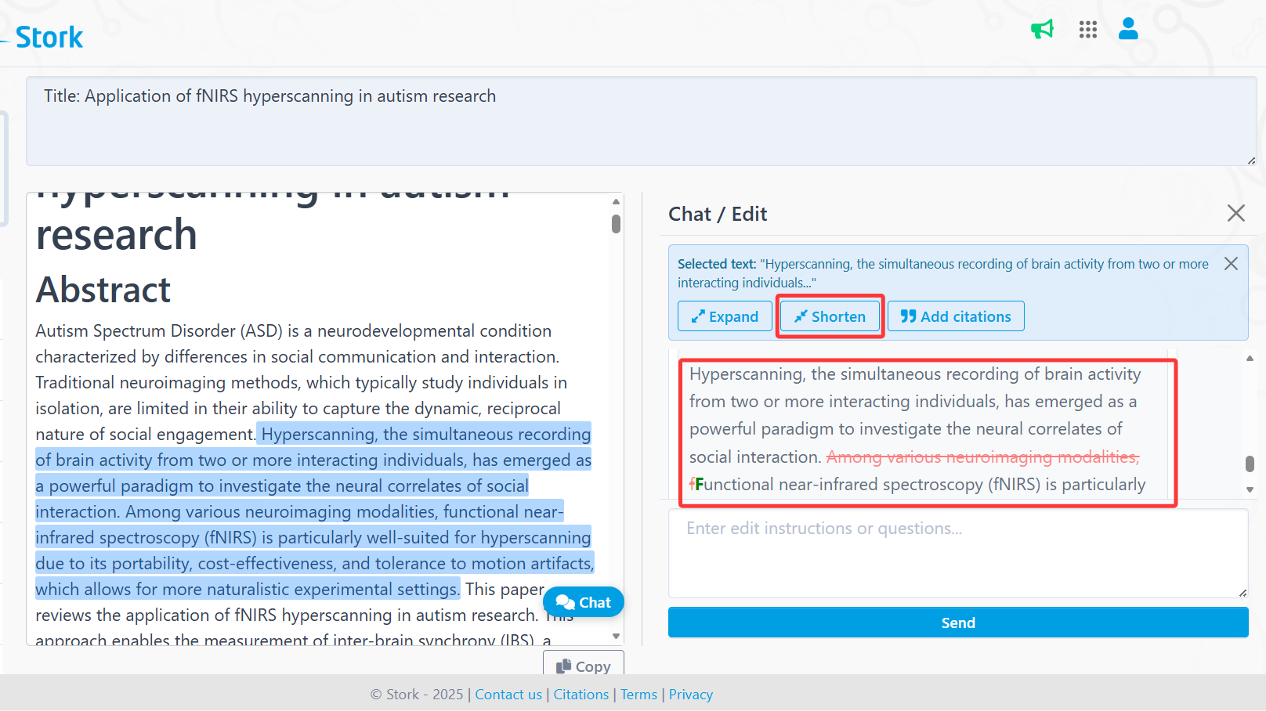Open the Citations footer link

[x=581, y=695]
